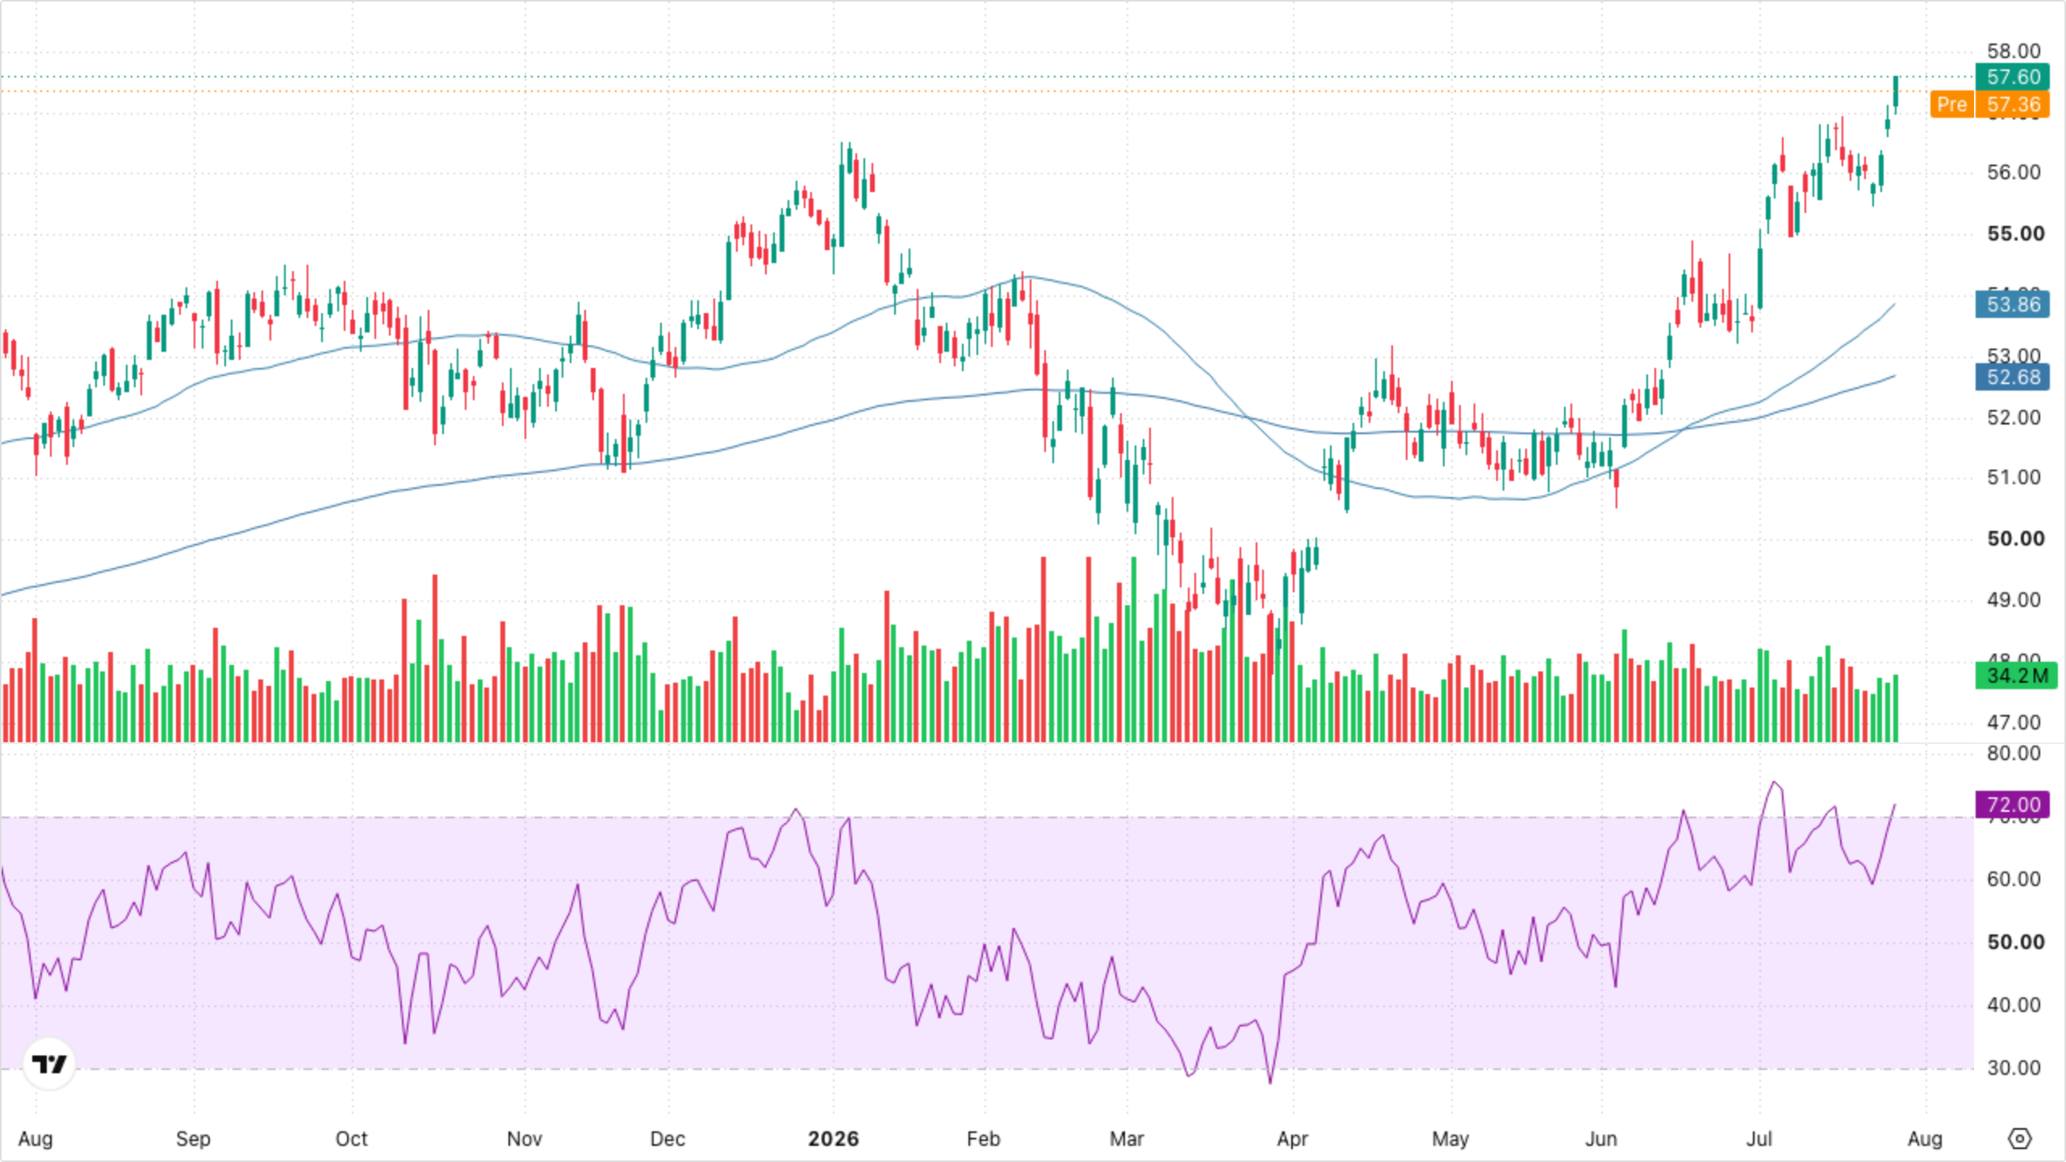This screenshot has width=2066, height=1162.
Task: Click the Aug label at right of time axis
Action: (x=1925, y=1139)
